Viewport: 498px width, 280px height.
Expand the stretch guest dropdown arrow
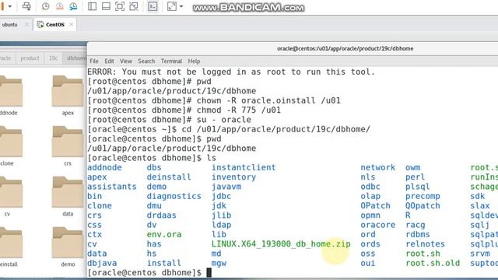tap(181, 6)
